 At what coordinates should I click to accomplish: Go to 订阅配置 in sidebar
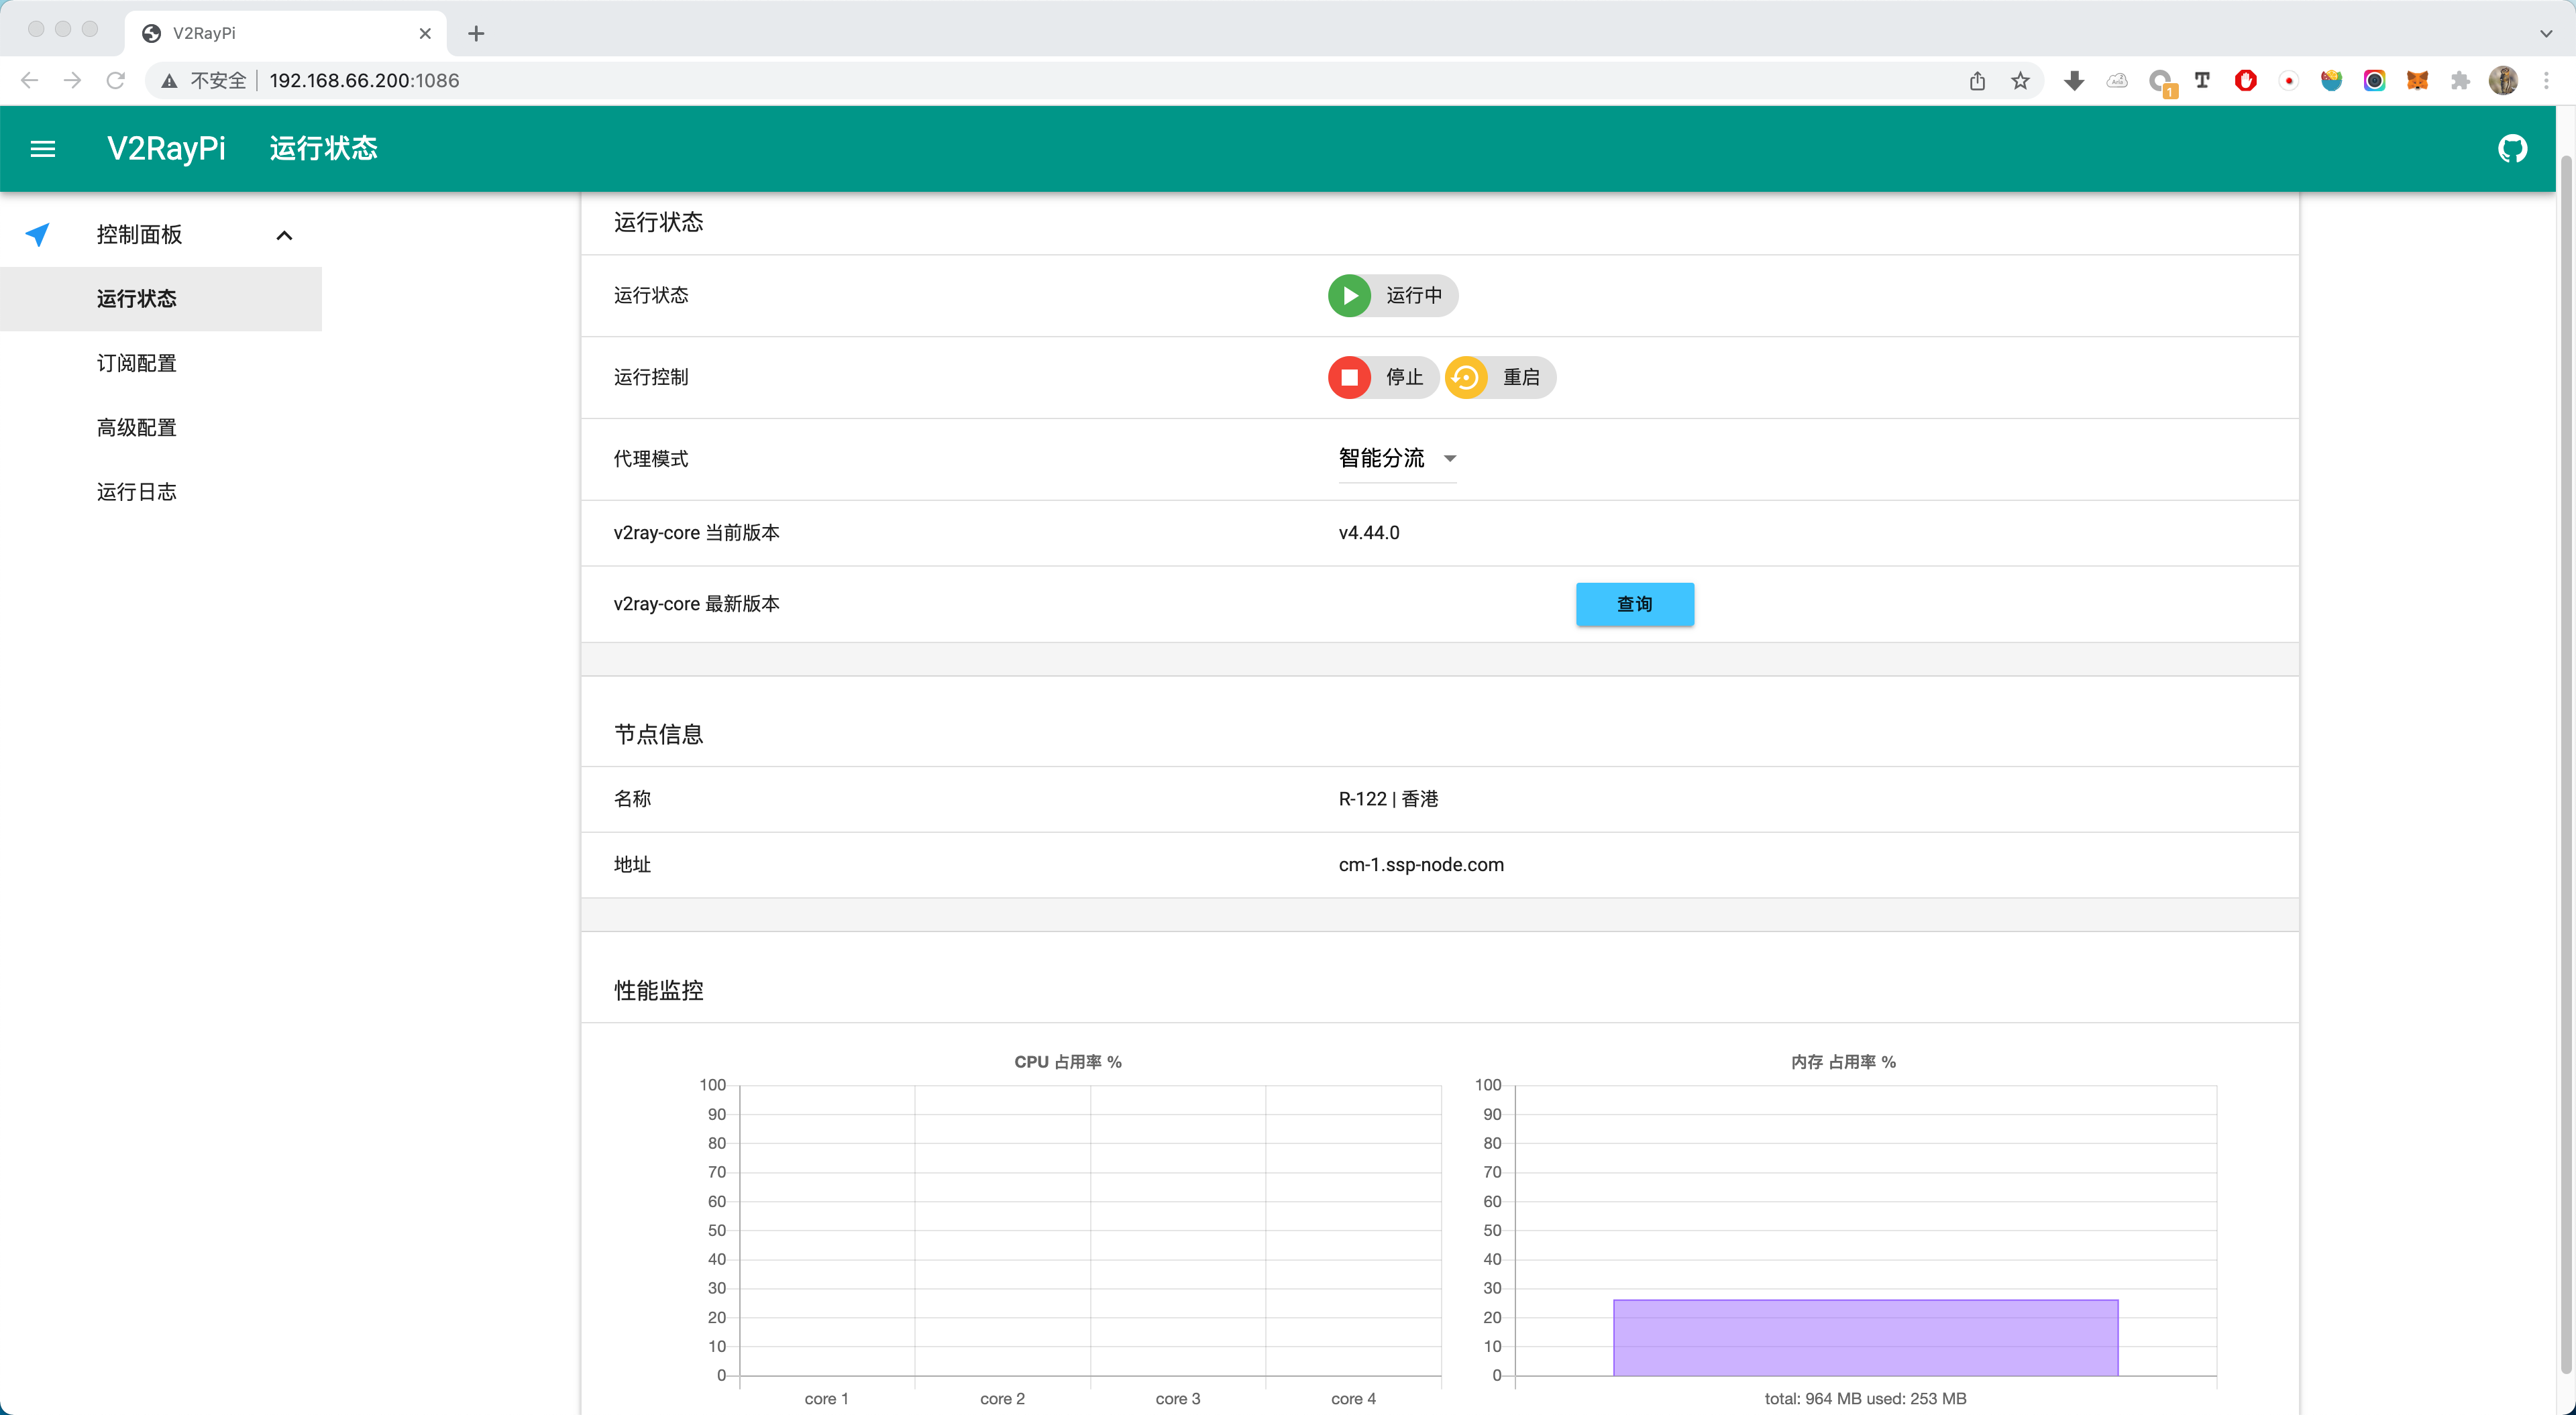pyautogui.click(x=136, y=363)
